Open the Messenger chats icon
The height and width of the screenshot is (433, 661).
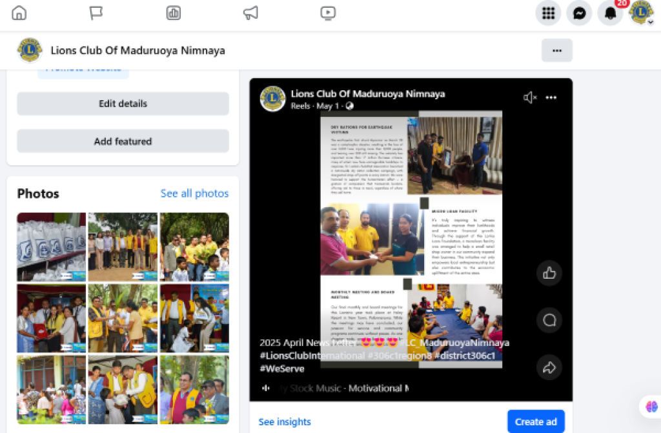coord(579,13)
